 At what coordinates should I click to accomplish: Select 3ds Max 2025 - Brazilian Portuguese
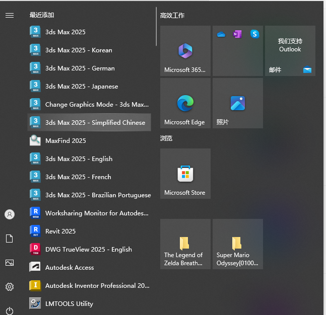(89, 195)
